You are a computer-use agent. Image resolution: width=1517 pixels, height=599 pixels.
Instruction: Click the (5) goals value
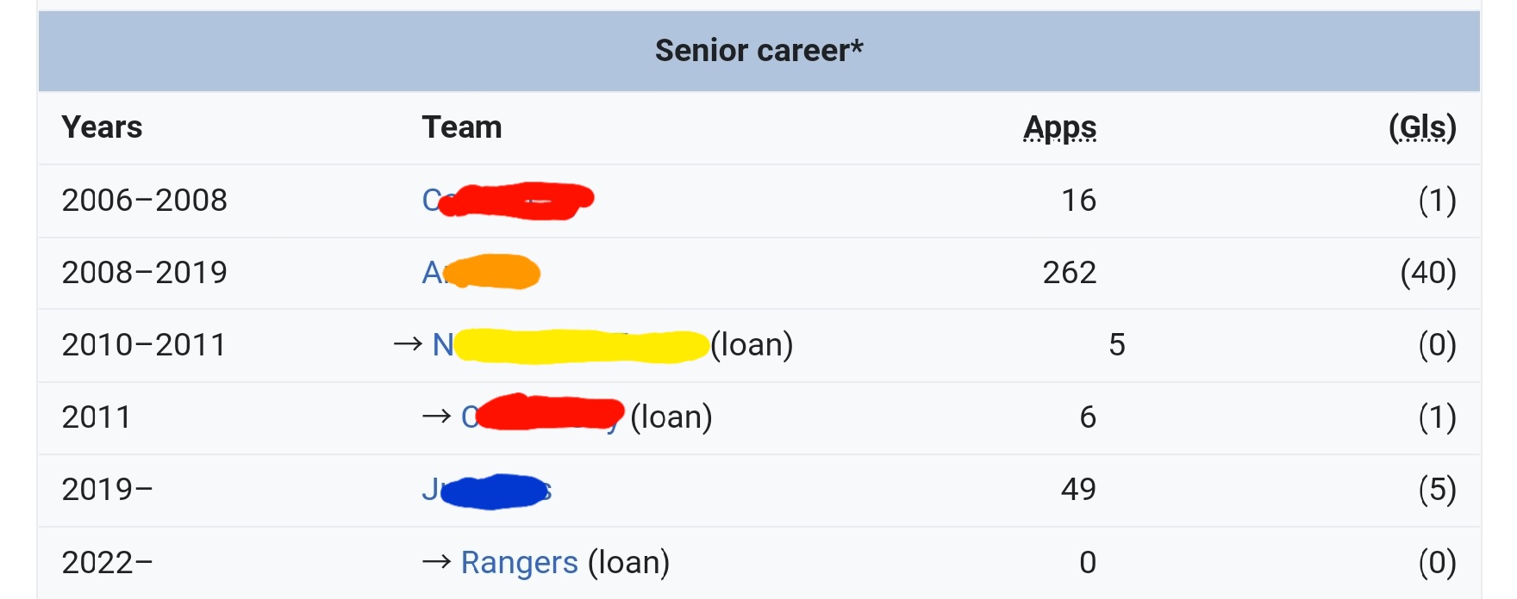pos(1437,490)
